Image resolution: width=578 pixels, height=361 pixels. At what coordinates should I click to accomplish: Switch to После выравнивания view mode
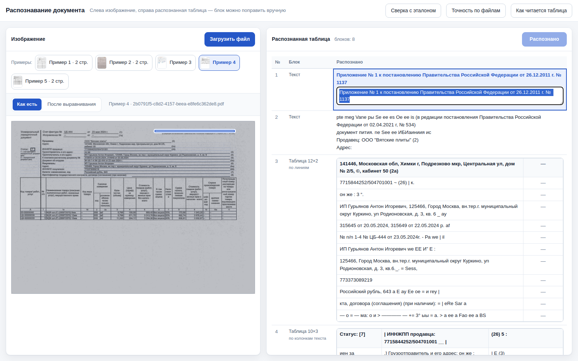(x=72, y=104)
